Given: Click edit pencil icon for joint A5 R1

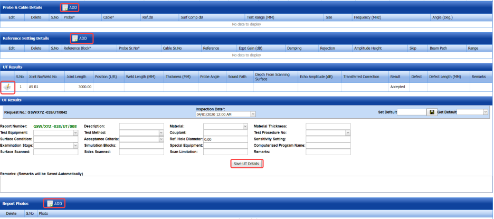Looking at the screenshot, I should [8, 87].
